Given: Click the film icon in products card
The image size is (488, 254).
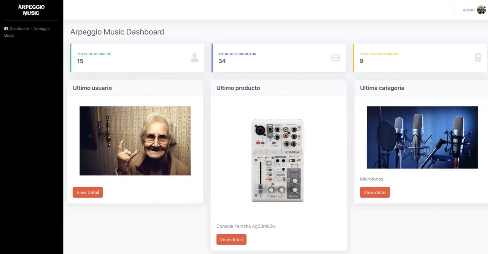Looking at the screenshot, I should coord(335,58).
